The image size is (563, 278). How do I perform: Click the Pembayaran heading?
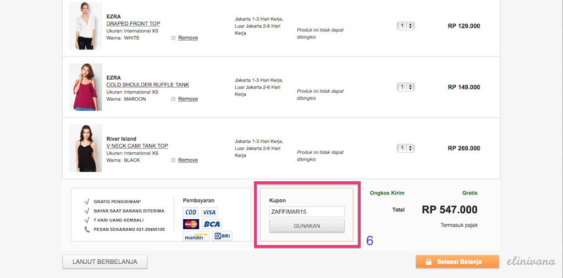tap(198, 201)
